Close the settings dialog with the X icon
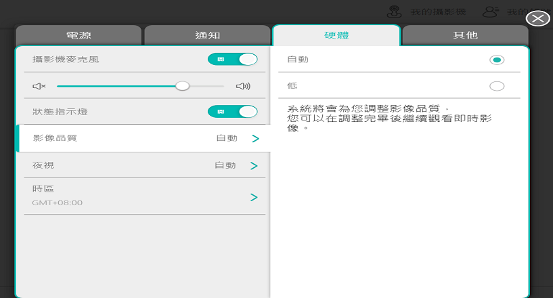Screen dimensions: 553x298 [537, 18]
